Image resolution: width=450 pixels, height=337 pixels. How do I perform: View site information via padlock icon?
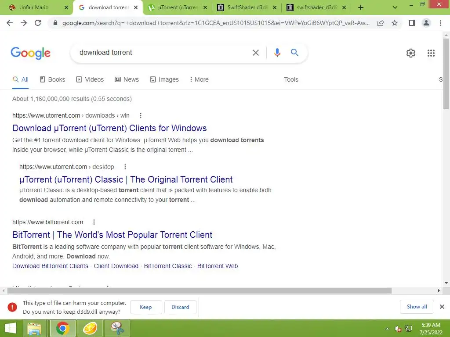tap(55, 23)
